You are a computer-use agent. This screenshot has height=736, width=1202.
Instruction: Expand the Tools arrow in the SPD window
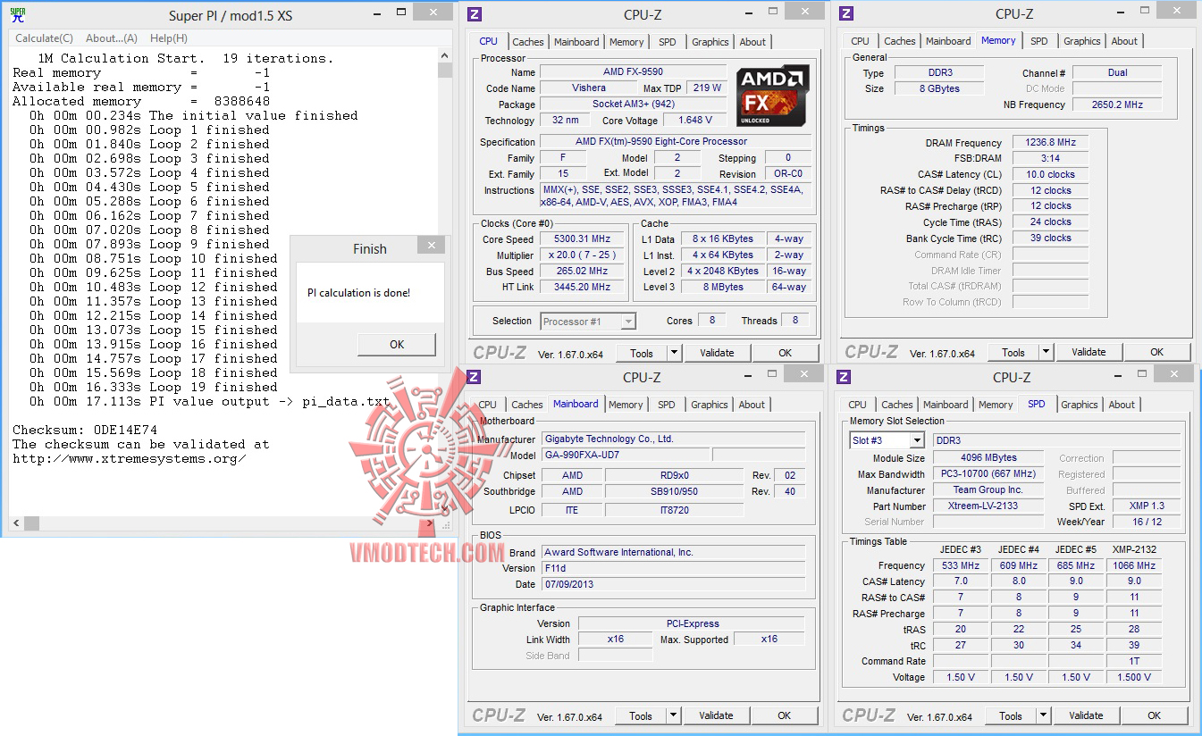pyautogui.click(x=1044, y=715)
